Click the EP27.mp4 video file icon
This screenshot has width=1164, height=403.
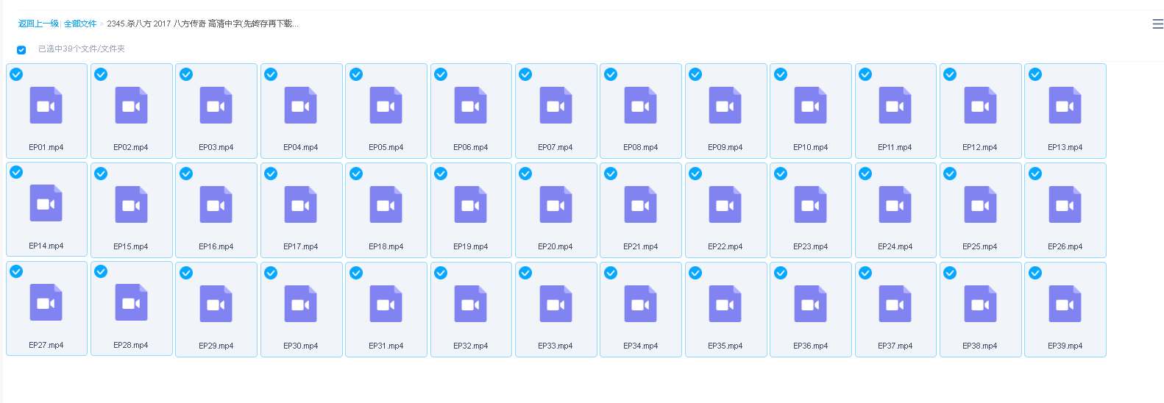(x=46, y=304)
